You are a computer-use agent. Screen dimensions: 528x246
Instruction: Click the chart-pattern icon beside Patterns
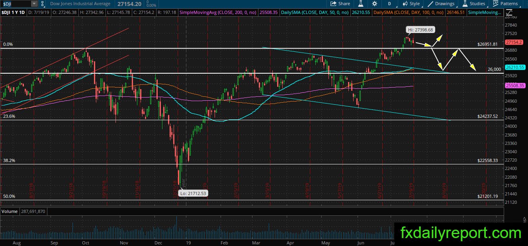coord(496,4)
